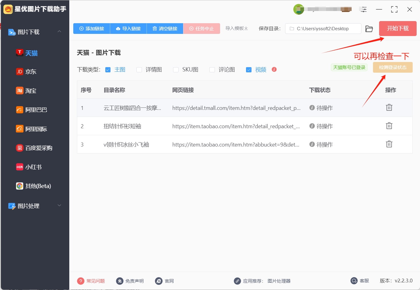
Task: Click the 天猫账号已登录 status tag
Action: (x=349, y=67)
